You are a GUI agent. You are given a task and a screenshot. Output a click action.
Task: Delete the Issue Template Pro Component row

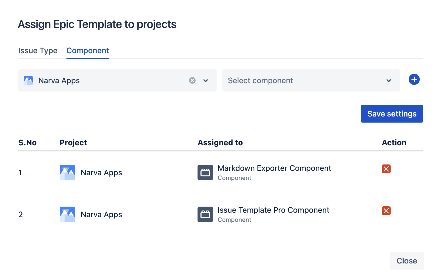pyautogui.click(x=386, y=211)
